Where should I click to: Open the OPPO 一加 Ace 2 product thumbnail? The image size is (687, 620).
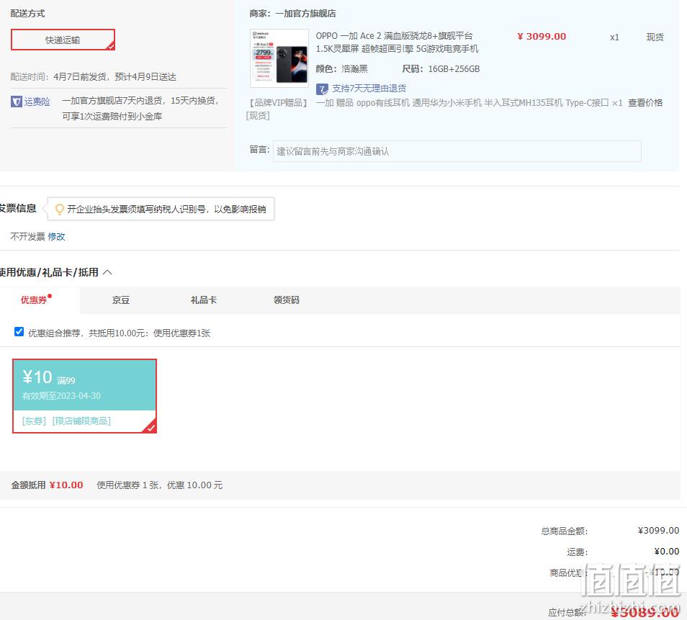(279, 58)
